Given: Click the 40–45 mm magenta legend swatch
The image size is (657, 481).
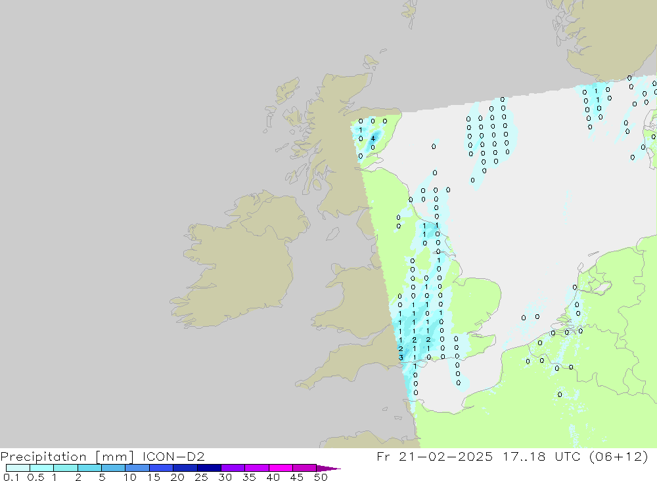Looking at the screenshot, I should [x=281, y=468].
